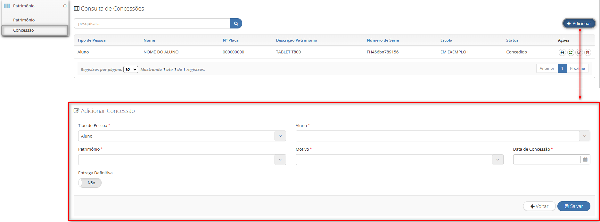Save the concession with Salvar
Image resolution: width=600 pixels, height=222 pixels.
574,206
